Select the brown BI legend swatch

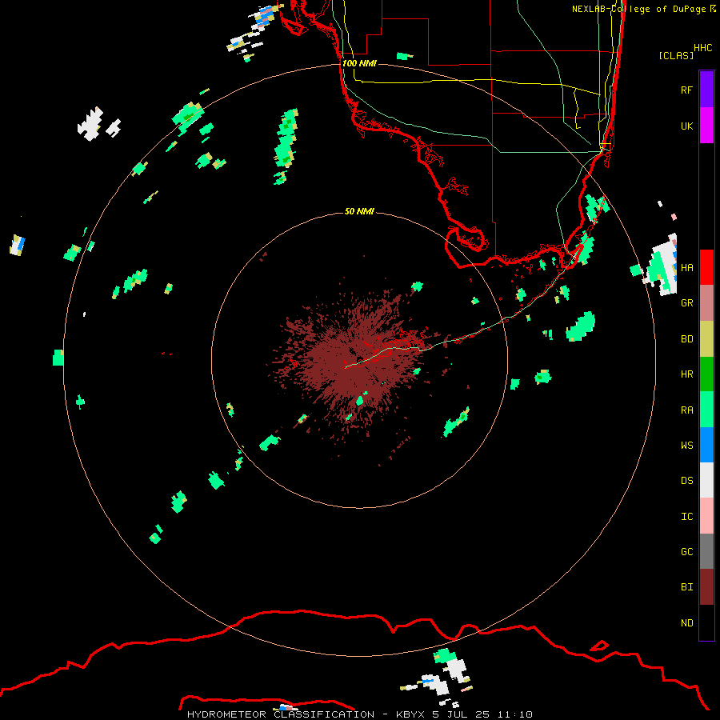click(706, 587)
